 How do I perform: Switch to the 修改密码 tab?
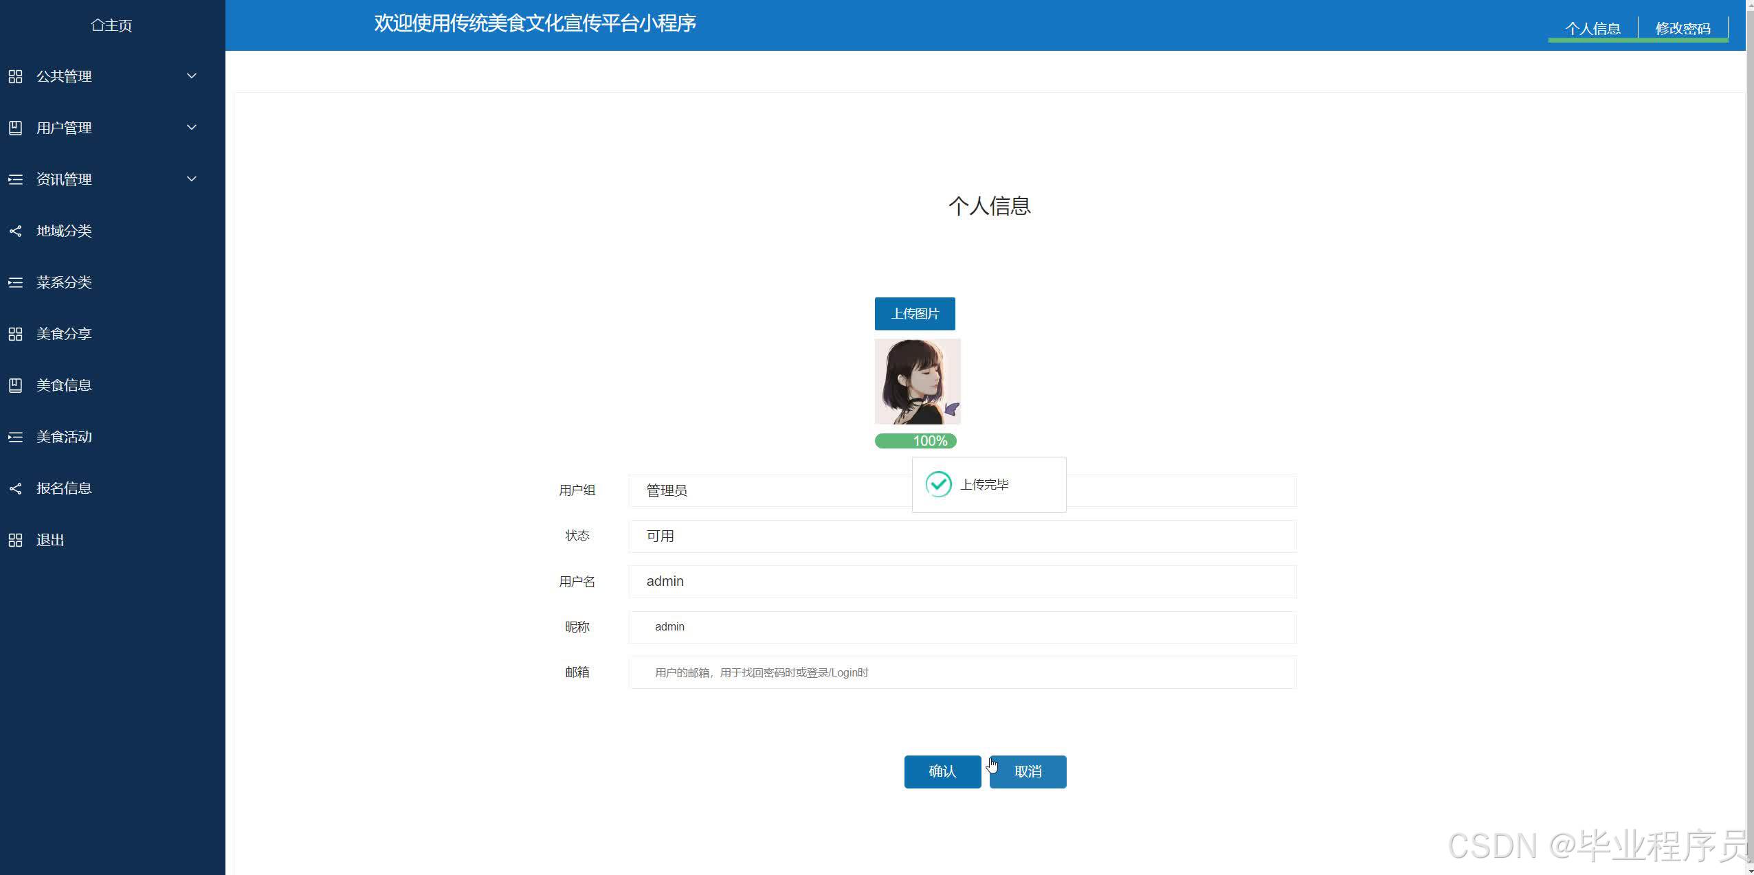click(1683, 28)
